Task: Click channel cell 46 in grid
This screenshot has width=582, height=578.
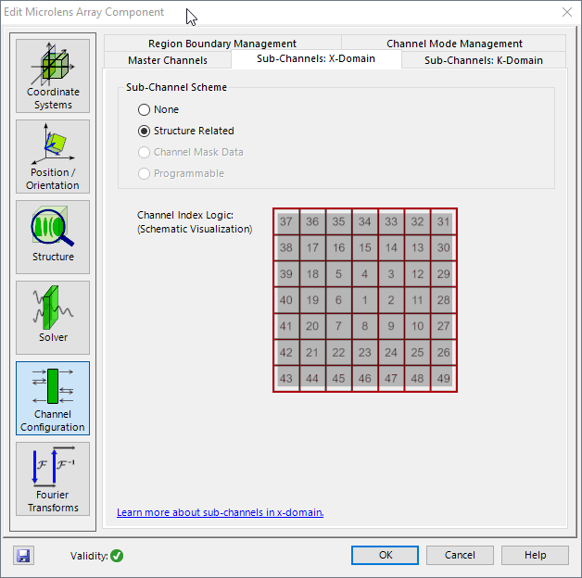Action: point(365,379)
